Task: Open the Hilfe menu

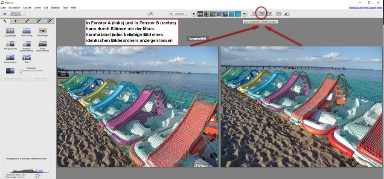Action: pyautogui.click(x=73, y=8)
